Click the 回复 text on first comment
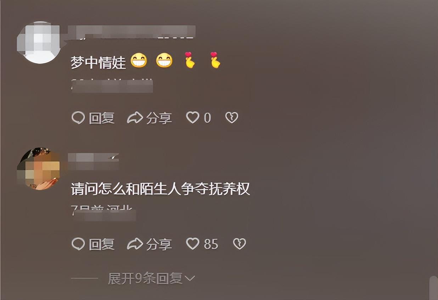This screenshot has height=300, width=438. (102, 118)
